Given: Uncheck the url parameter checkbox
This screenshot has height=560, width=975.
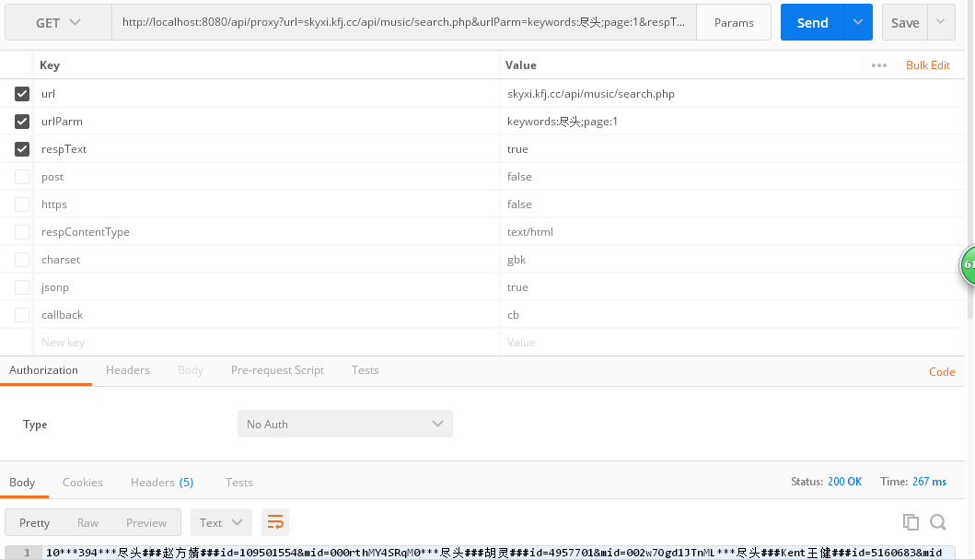Looking at the screenshot, I should 22,94.
